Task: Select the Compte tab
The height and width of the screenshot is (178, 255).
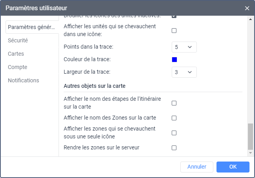Action: 17,67
